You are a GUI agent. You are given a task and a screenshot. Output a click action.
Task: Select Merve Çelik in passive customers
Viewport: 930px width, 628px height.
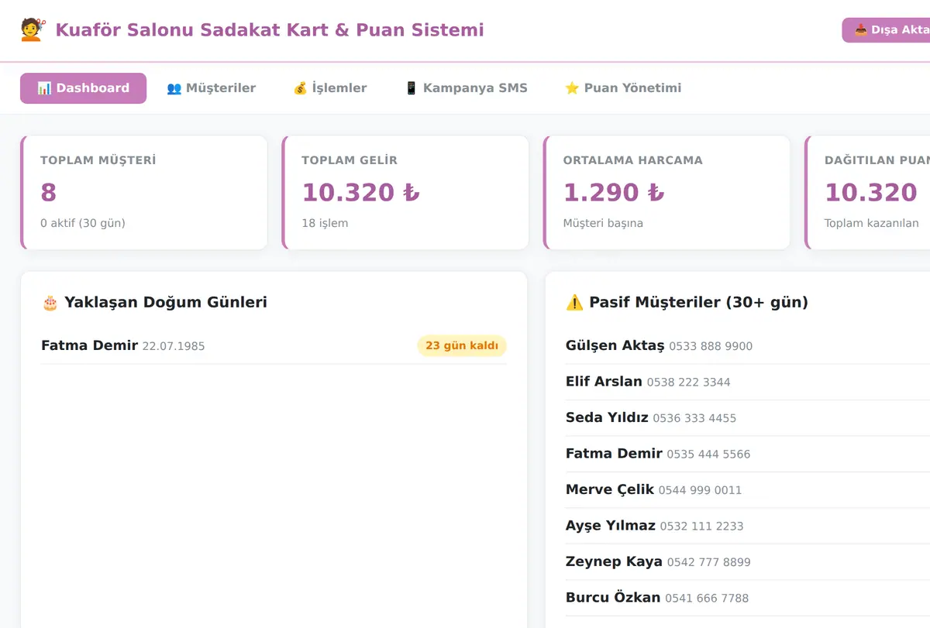(x=610, y=489)
